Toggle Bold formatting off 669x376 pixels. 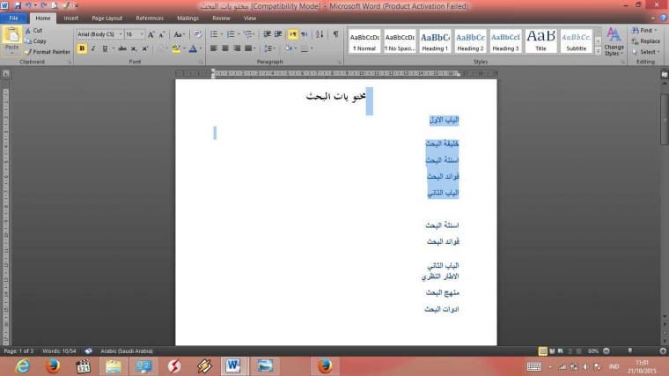pyautogui.click(x=82, y=48)
